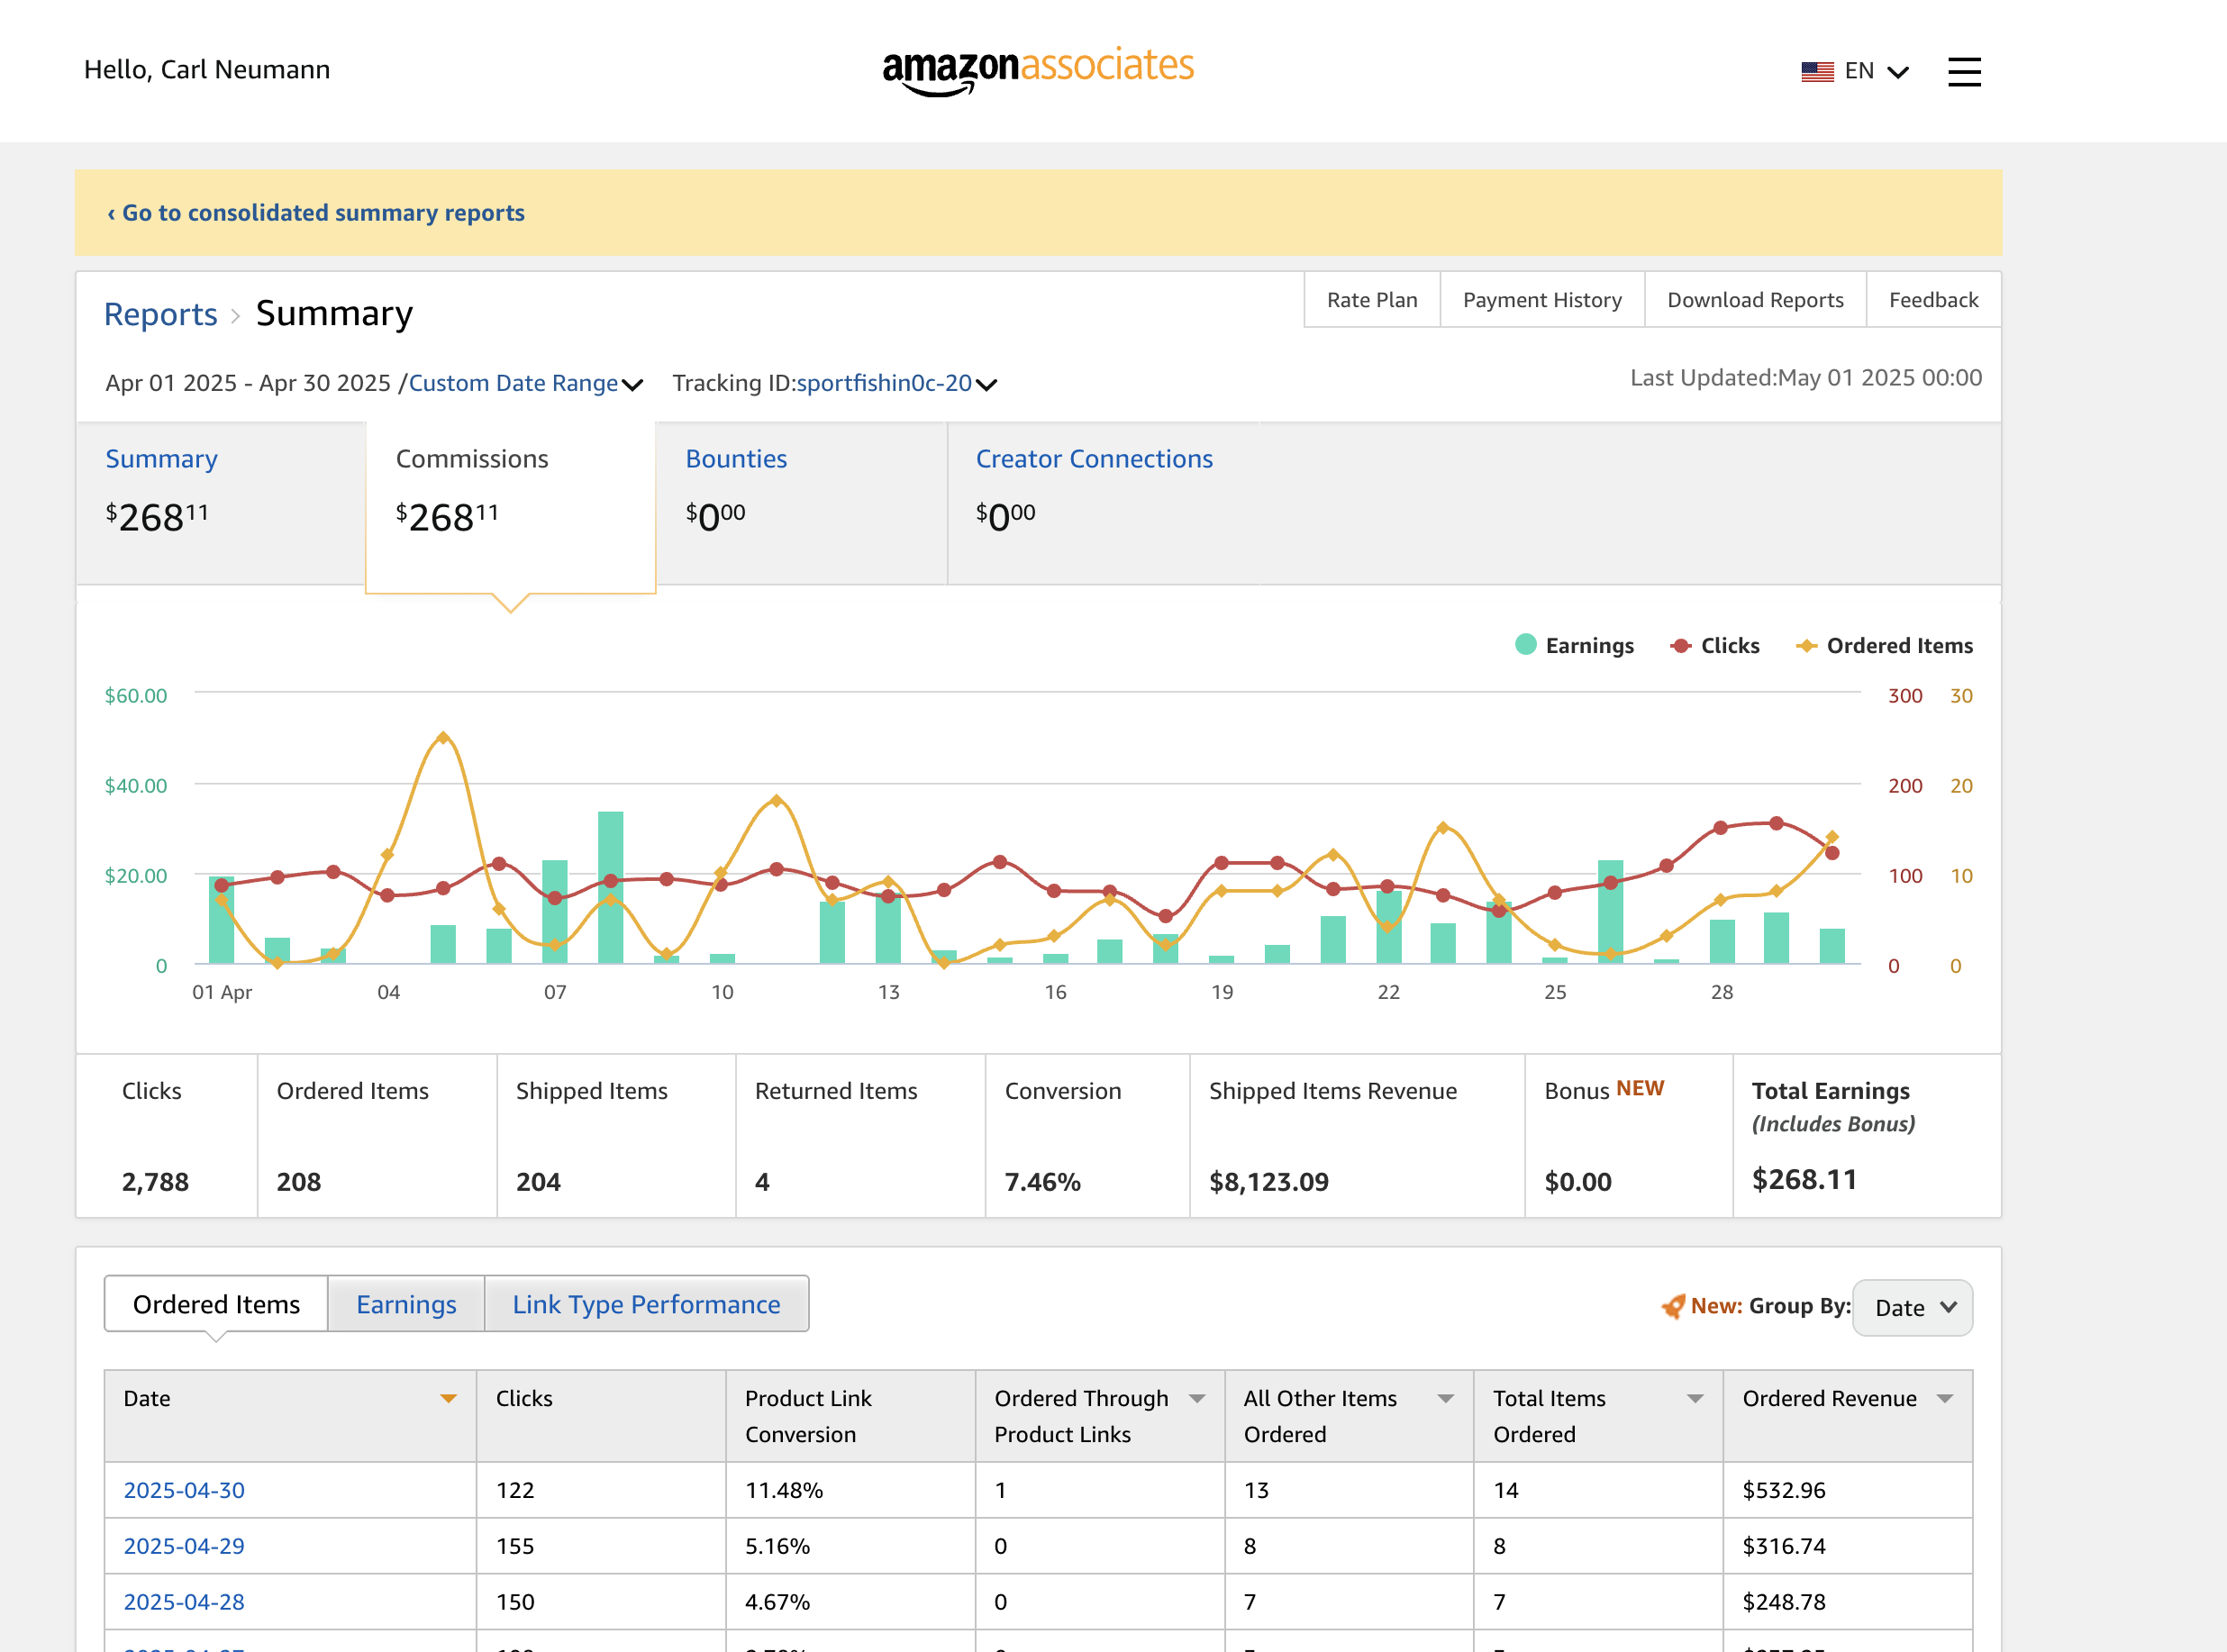
Task: Click the US flag language icon
Action: 1817,71
